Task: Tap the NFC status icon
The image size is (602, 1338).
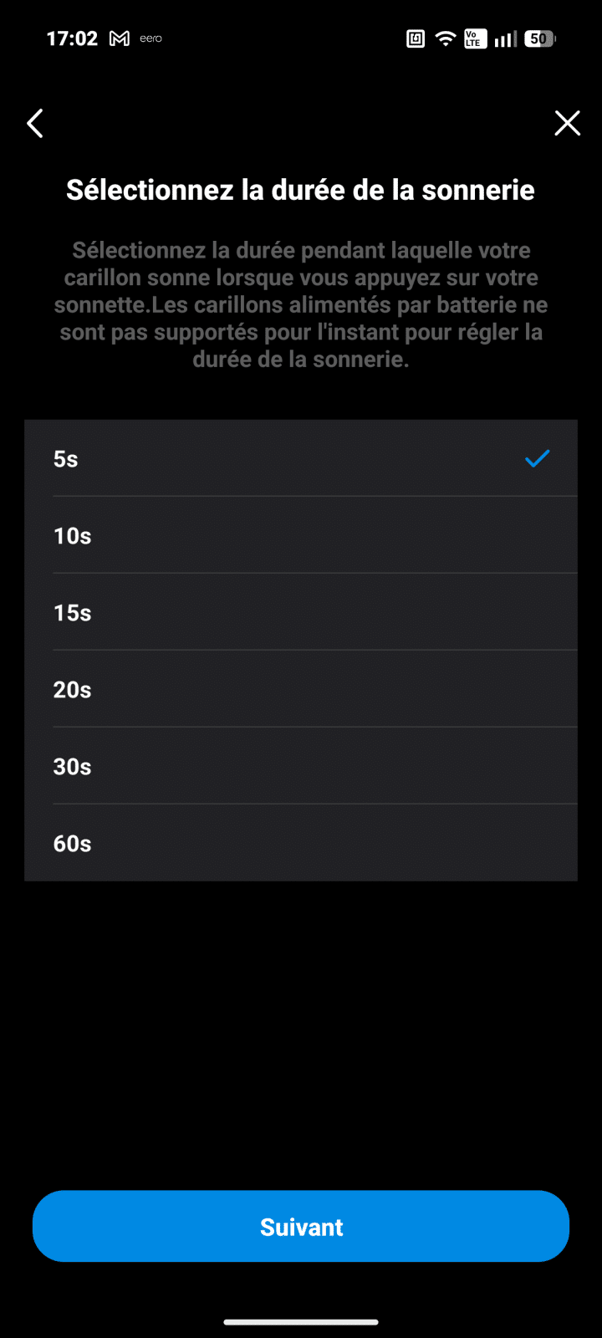Action: tap(416, 38)
